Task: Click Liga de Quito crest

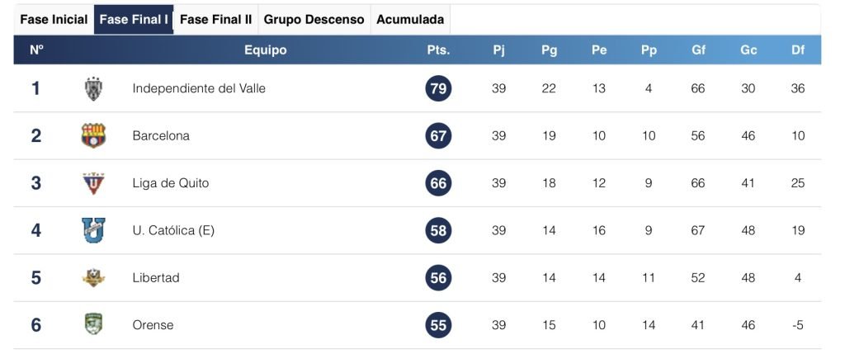Action: click(x=93, y=183)
